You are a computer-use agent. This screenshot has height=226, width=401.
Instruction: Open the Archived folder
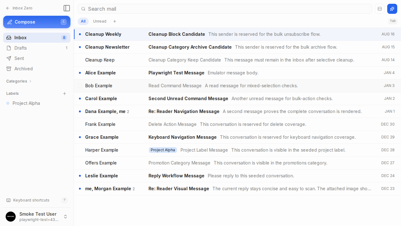[37, 69]
